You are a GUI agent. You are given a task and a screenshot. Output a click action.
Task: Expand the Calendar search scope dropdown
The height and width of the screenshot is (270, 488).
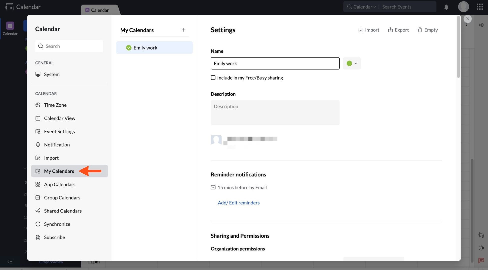(x=365, y=7)
